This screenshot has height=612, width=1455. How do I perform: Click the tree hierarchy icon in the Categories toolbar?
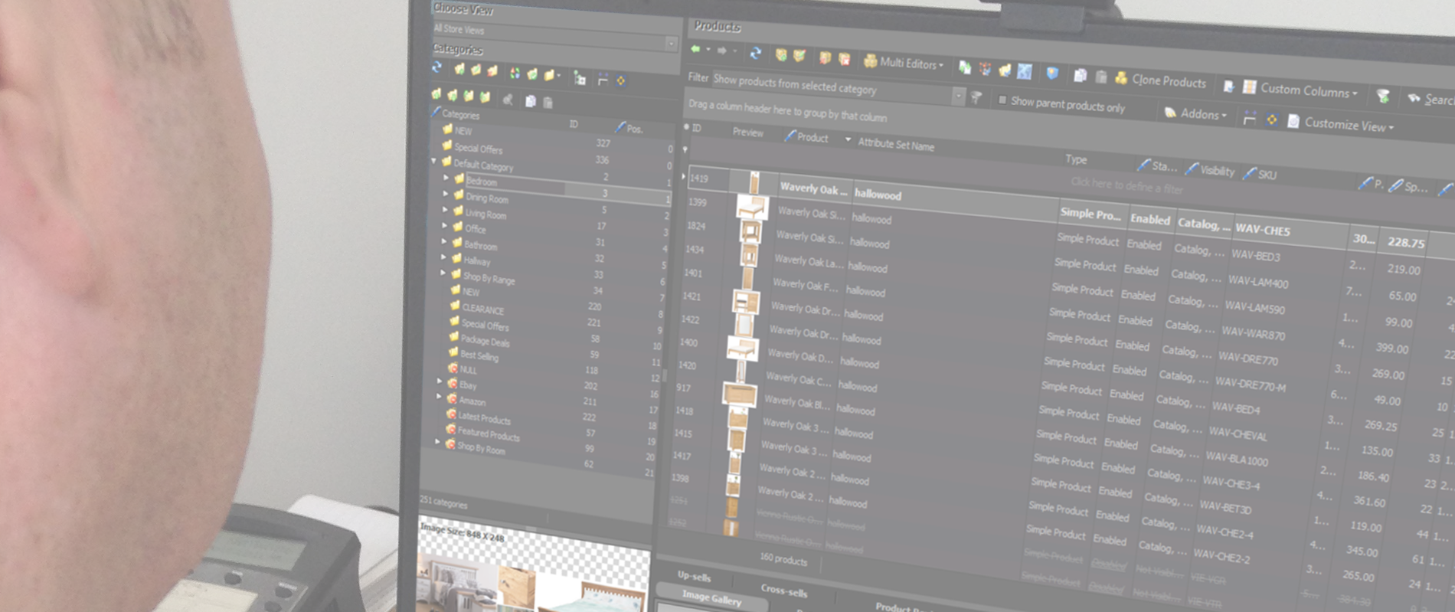click(x=580, y=78)
